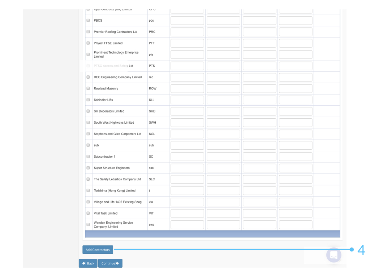Viewport: 370px width, 277px height.
Task: Click the 'Premier Roofing Contractors Ltd' name
Action: pyautogui.click(x=116, y=32)
